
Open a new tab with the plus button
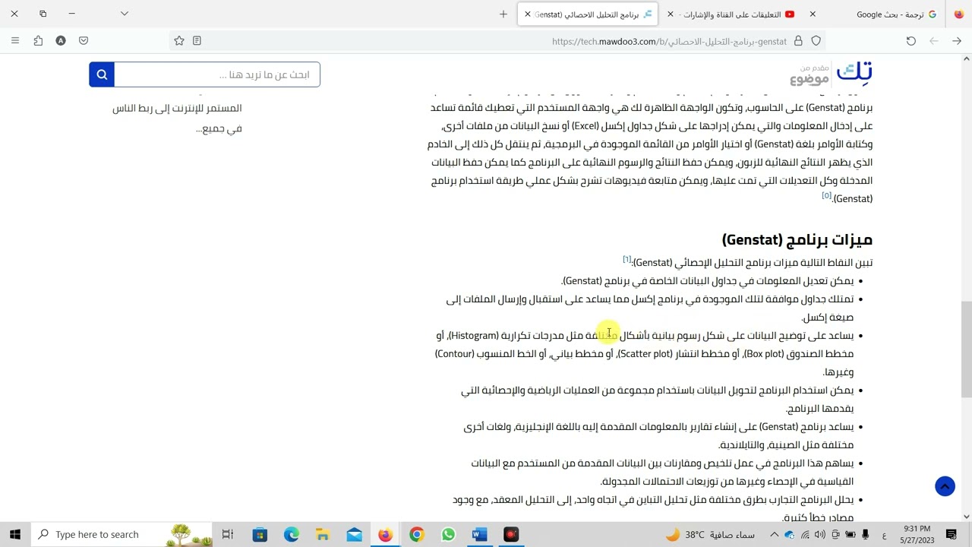tap(503, 14)
